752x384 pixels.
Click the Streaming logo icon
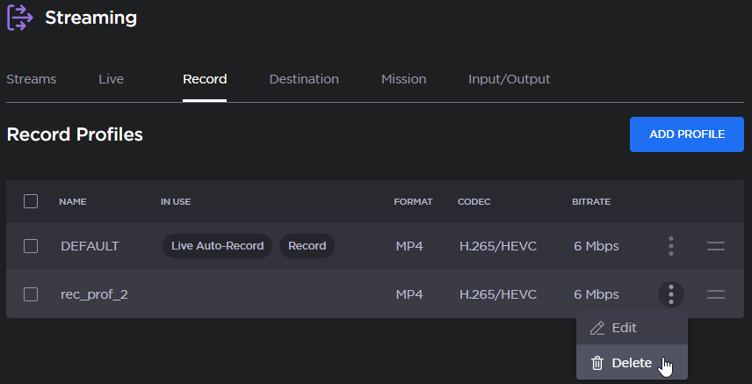(x=19, y=18)
